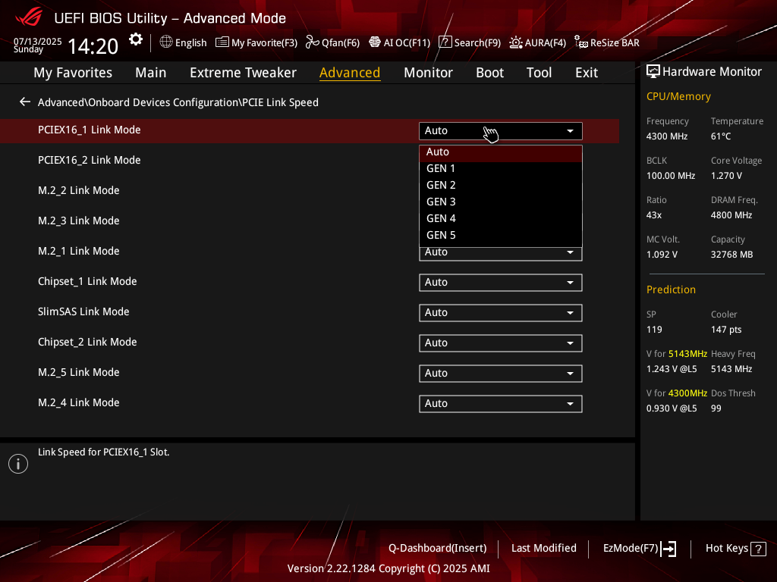This screenshot has width=777, height=582.
Task: Expand the M.2_5 Link Mode dropdown
Action: pyautogui.click(x=501, y=374)
